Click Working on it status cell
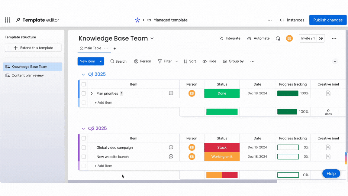348x196 pixels. click(222, 157)
